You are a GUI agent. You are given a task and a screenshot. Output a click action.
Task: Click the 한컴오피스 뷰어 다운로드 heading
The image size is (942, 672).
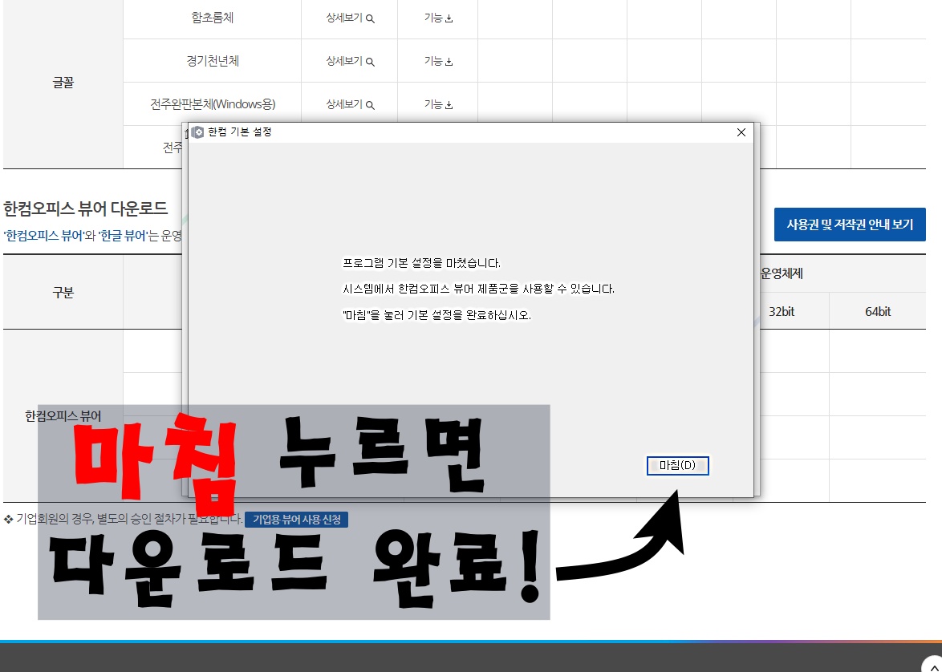[x=85, y=208]
